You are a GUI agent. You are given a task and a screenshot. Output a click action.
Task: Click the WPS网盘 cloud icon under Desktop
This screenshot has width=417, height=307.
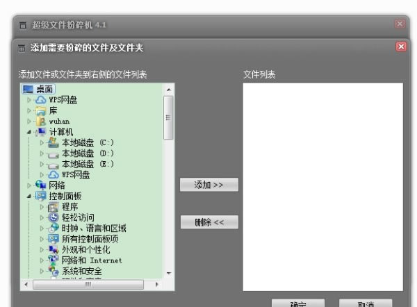[x=41, y=100]
